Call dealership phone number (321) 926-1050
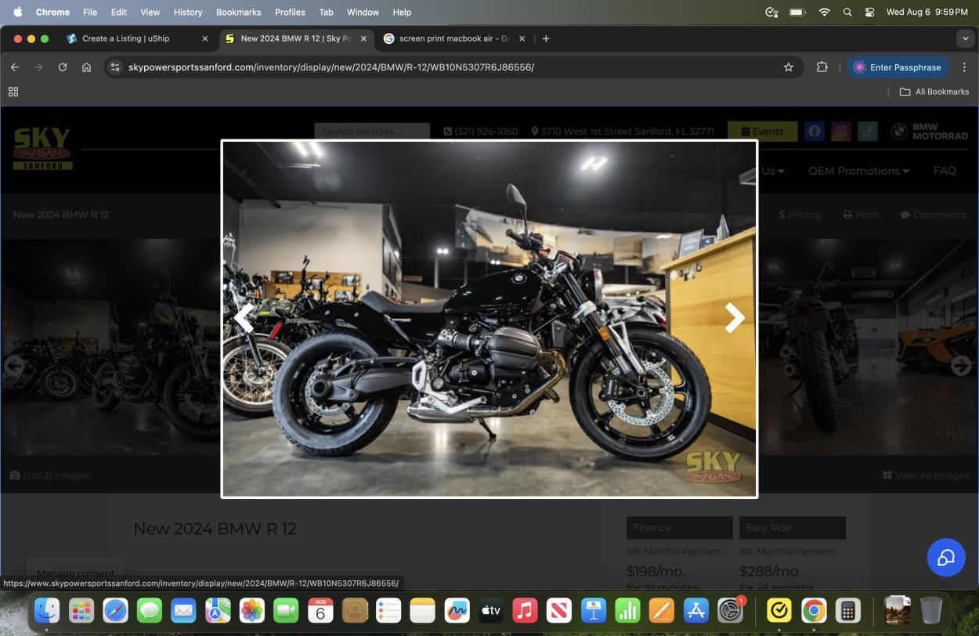 (x=481, y=132)
